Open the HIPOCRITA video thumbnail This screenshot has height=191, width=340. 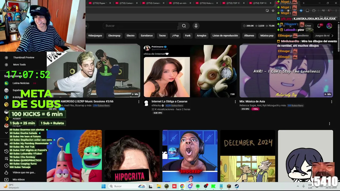click(132, 156)
